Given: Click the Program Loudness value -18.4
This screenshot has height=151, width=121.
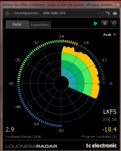Looking at the screenshot, I should pos(109,129).
